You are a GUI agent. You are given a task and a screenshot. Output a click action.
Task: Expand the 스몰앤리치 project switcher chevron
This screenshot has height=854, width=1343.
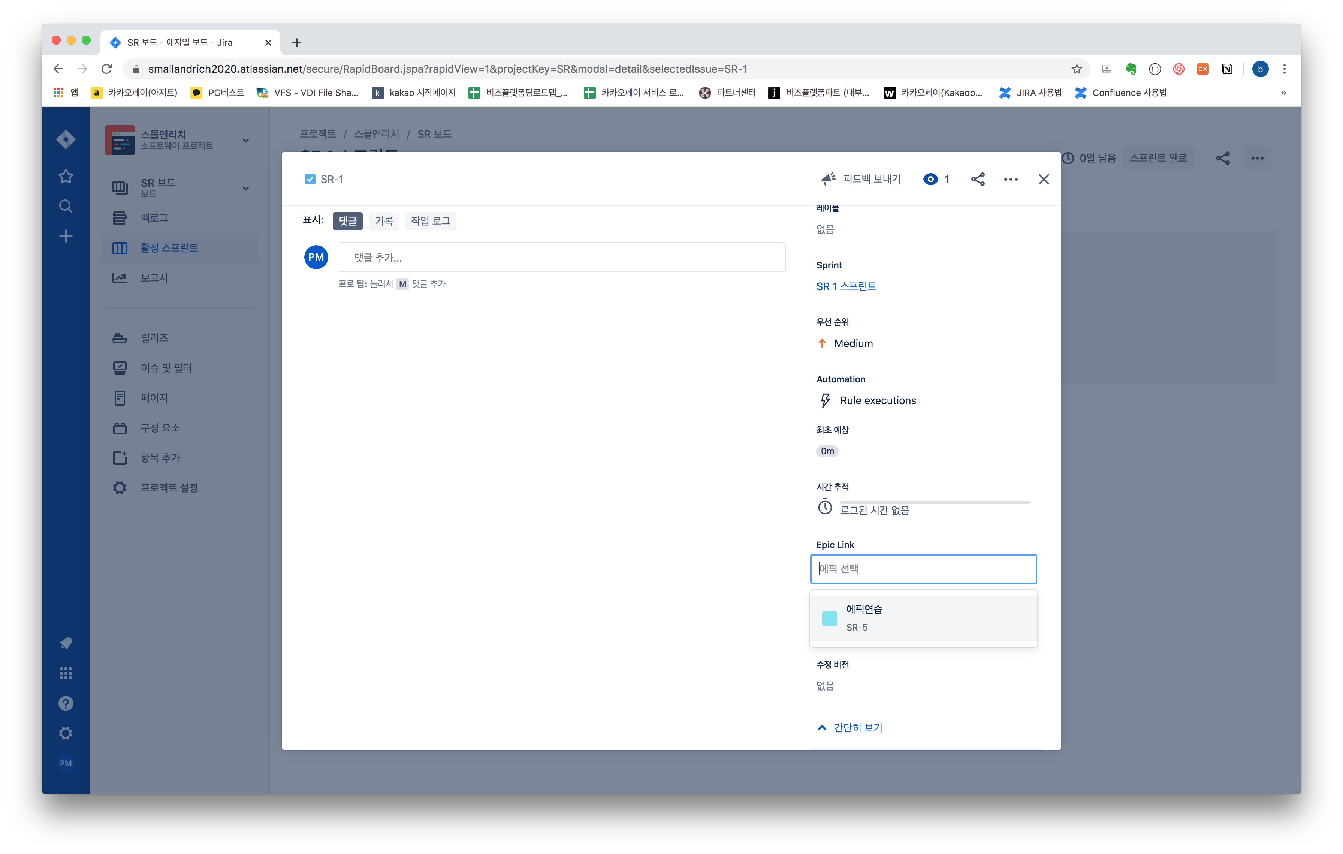click(x=245, y=141)
